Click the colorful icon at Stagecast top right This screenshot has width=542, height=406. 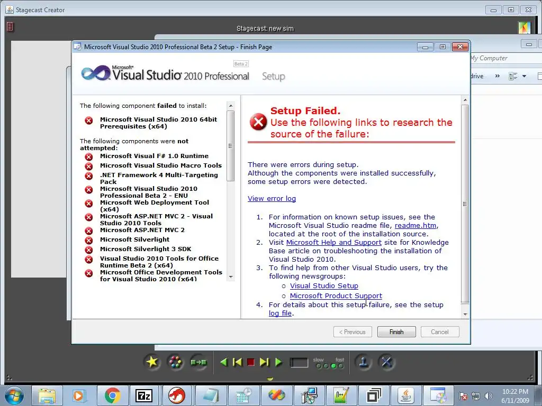click(525, 27)
